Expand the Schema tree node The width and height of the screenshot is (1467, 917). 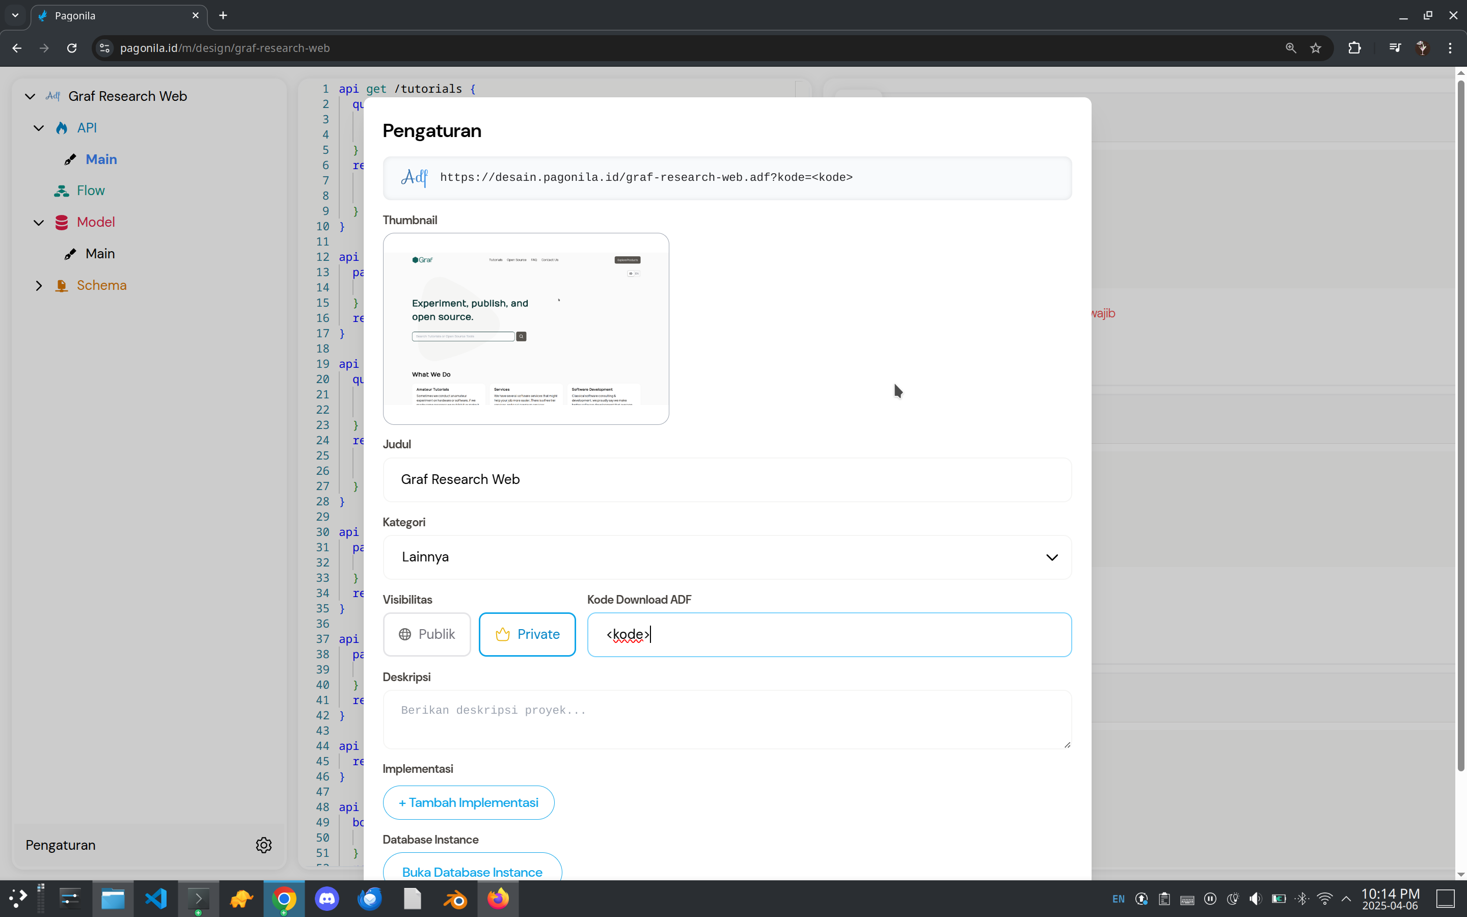coord(39,286)
